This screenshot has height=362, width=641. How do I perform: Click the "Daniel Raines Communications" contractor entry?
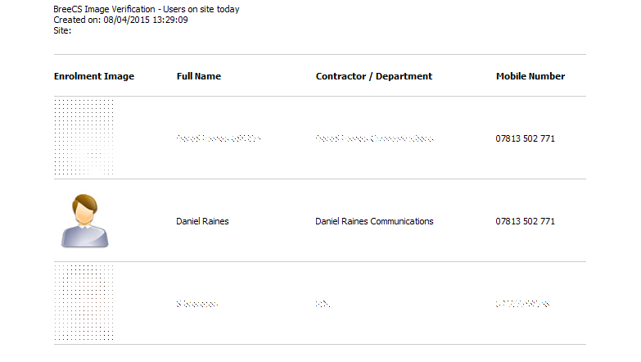(x=374, y=221)
